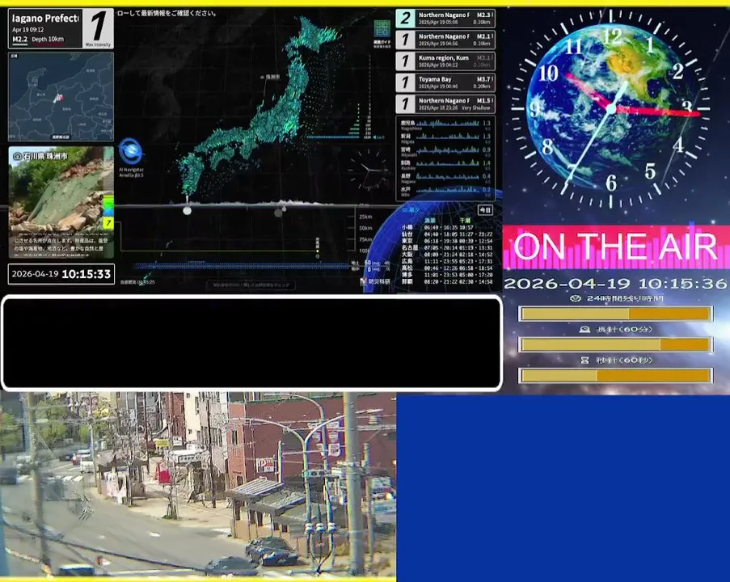The width and height of the screenshot is (730, 582).
Task: Click the small gray clock dial on map
Action: (x=369, y=170)
